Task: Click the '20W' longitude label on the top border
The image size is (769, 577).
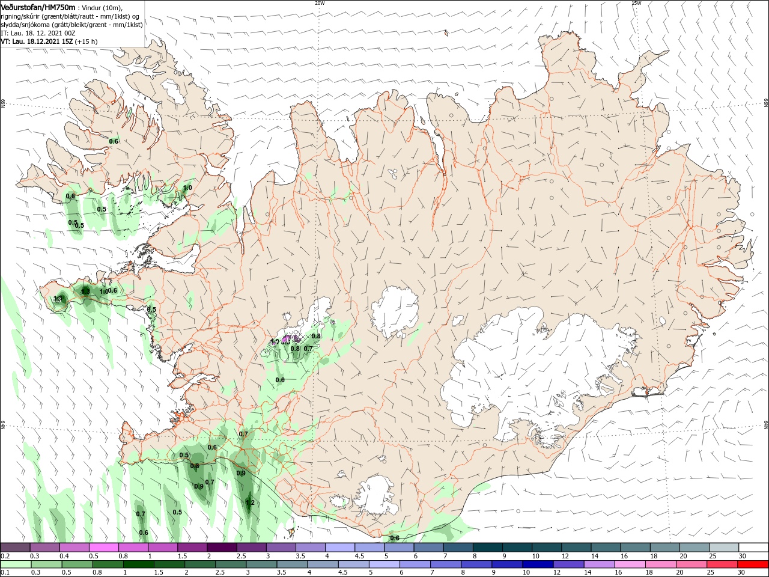Action: [x=320, y=3]
